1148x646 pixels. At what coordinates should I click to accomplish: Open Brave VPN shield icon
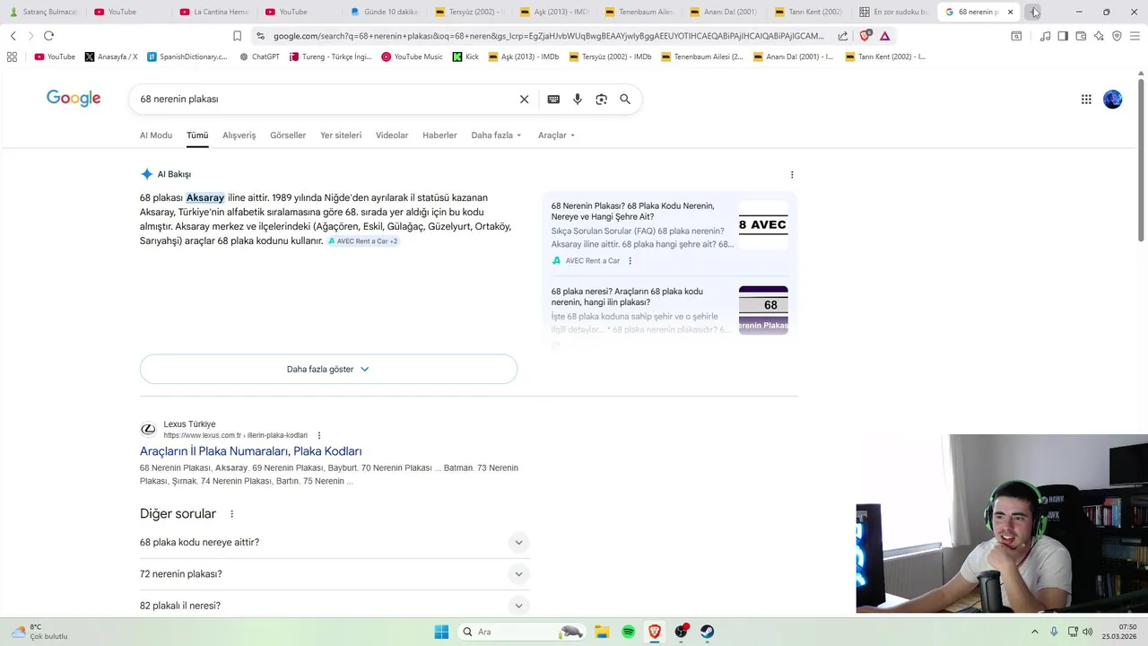tap(1117, 36)
